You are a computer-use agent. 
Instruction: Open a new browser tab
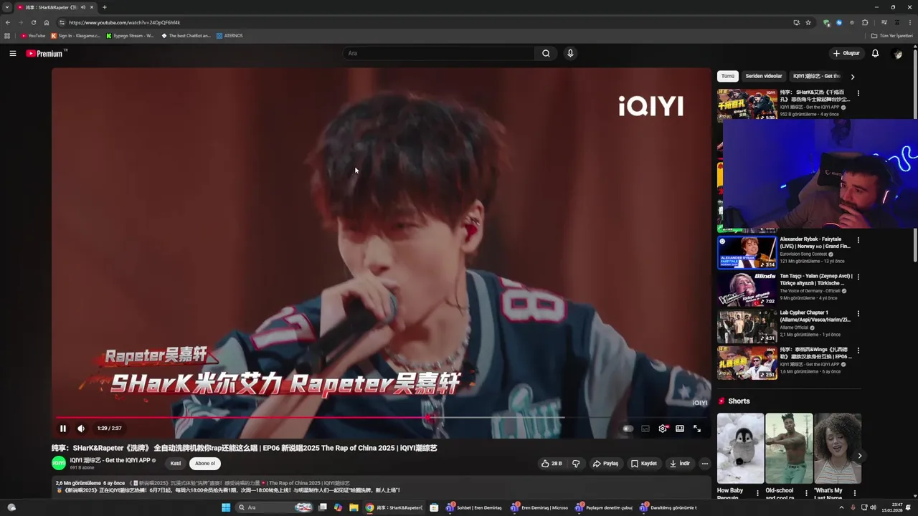click(x=104, y=7)
